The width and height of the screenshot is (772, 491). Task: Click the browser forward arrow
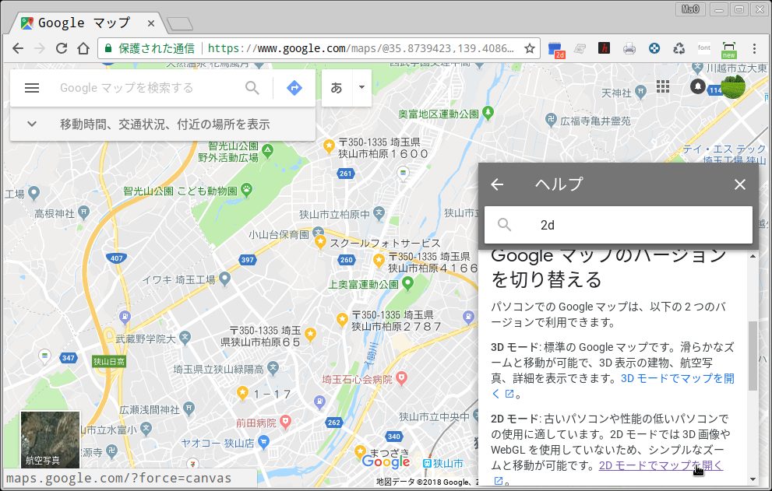(40, 48)
